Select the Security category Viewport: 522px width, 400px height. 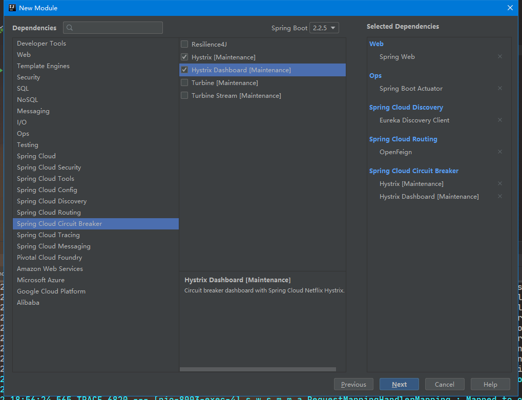point(96,77)
